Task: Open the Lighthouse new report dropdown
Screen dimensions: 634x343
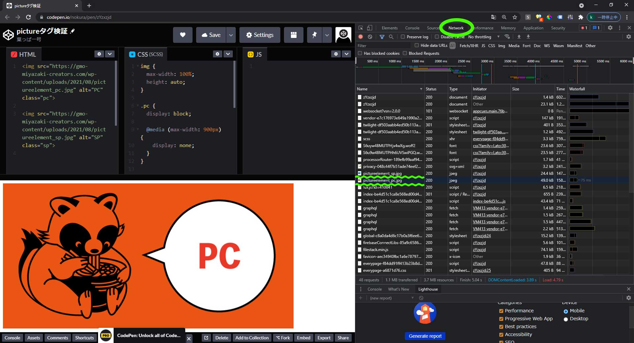Action: point(392,298)
